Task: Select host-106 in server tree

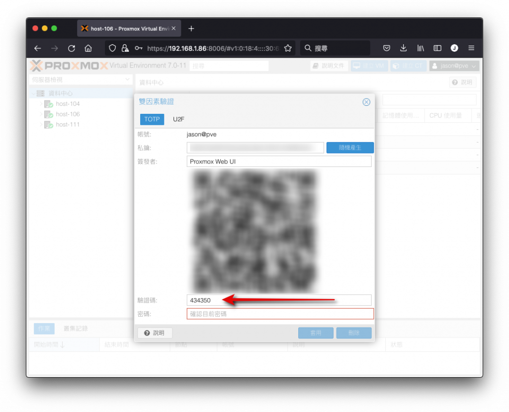Action: (x=68, y=114)
